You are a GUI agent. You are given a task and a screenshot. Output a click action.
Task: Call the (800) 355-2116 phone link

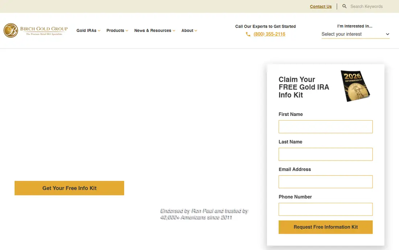pos(269,34)
